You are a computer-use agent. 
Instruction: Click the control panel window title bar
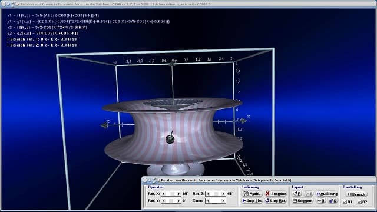[259, 180]
